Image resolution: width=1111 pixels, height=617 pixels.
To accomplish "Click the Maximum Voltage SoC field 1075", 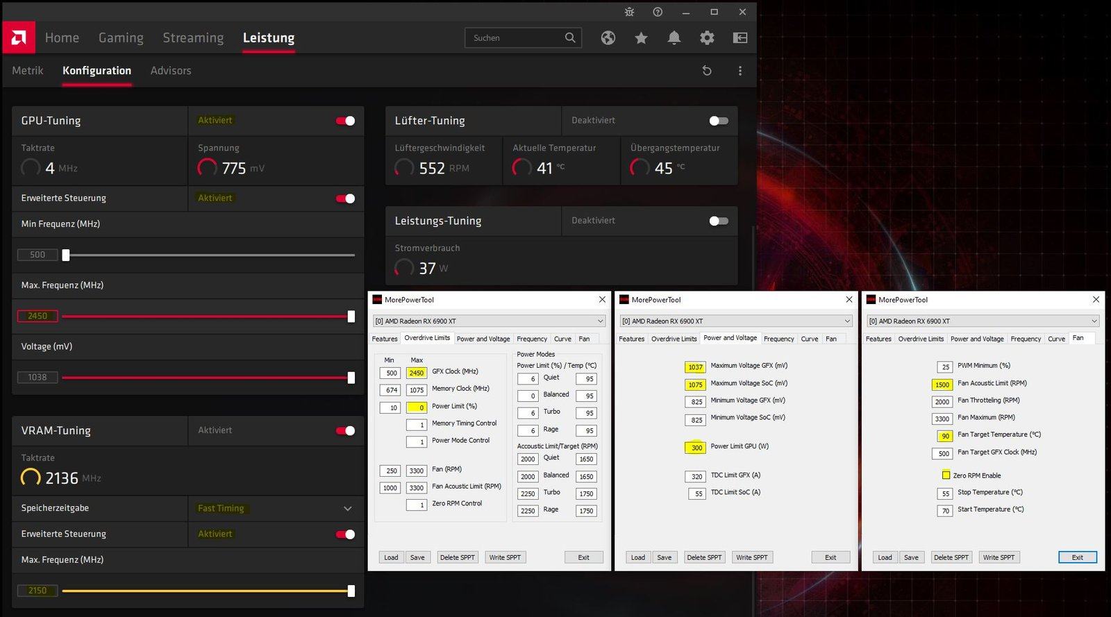I will 696,384.
